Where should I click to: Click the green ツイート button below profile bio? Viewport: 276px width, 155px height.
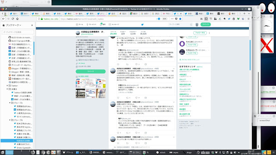pos(91,71)
